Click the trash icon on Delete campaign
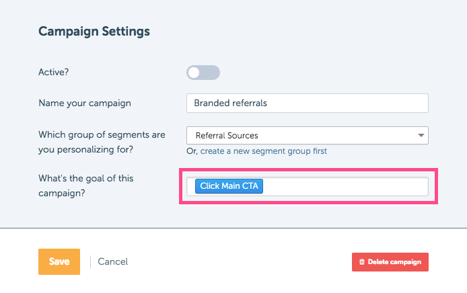The image size is (467, 293). (x=362, y=262)
